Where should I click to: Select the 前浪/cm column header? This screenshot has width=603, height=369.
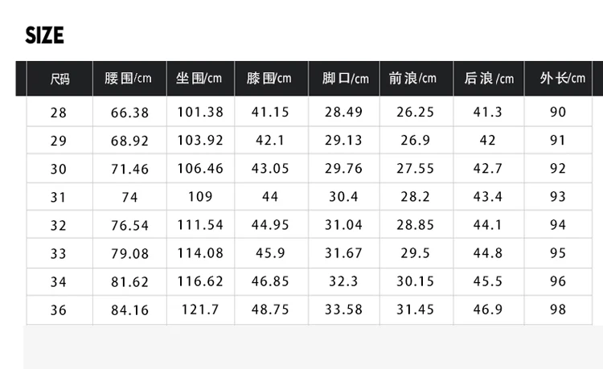pyautogui.click(x=416, y=79)
